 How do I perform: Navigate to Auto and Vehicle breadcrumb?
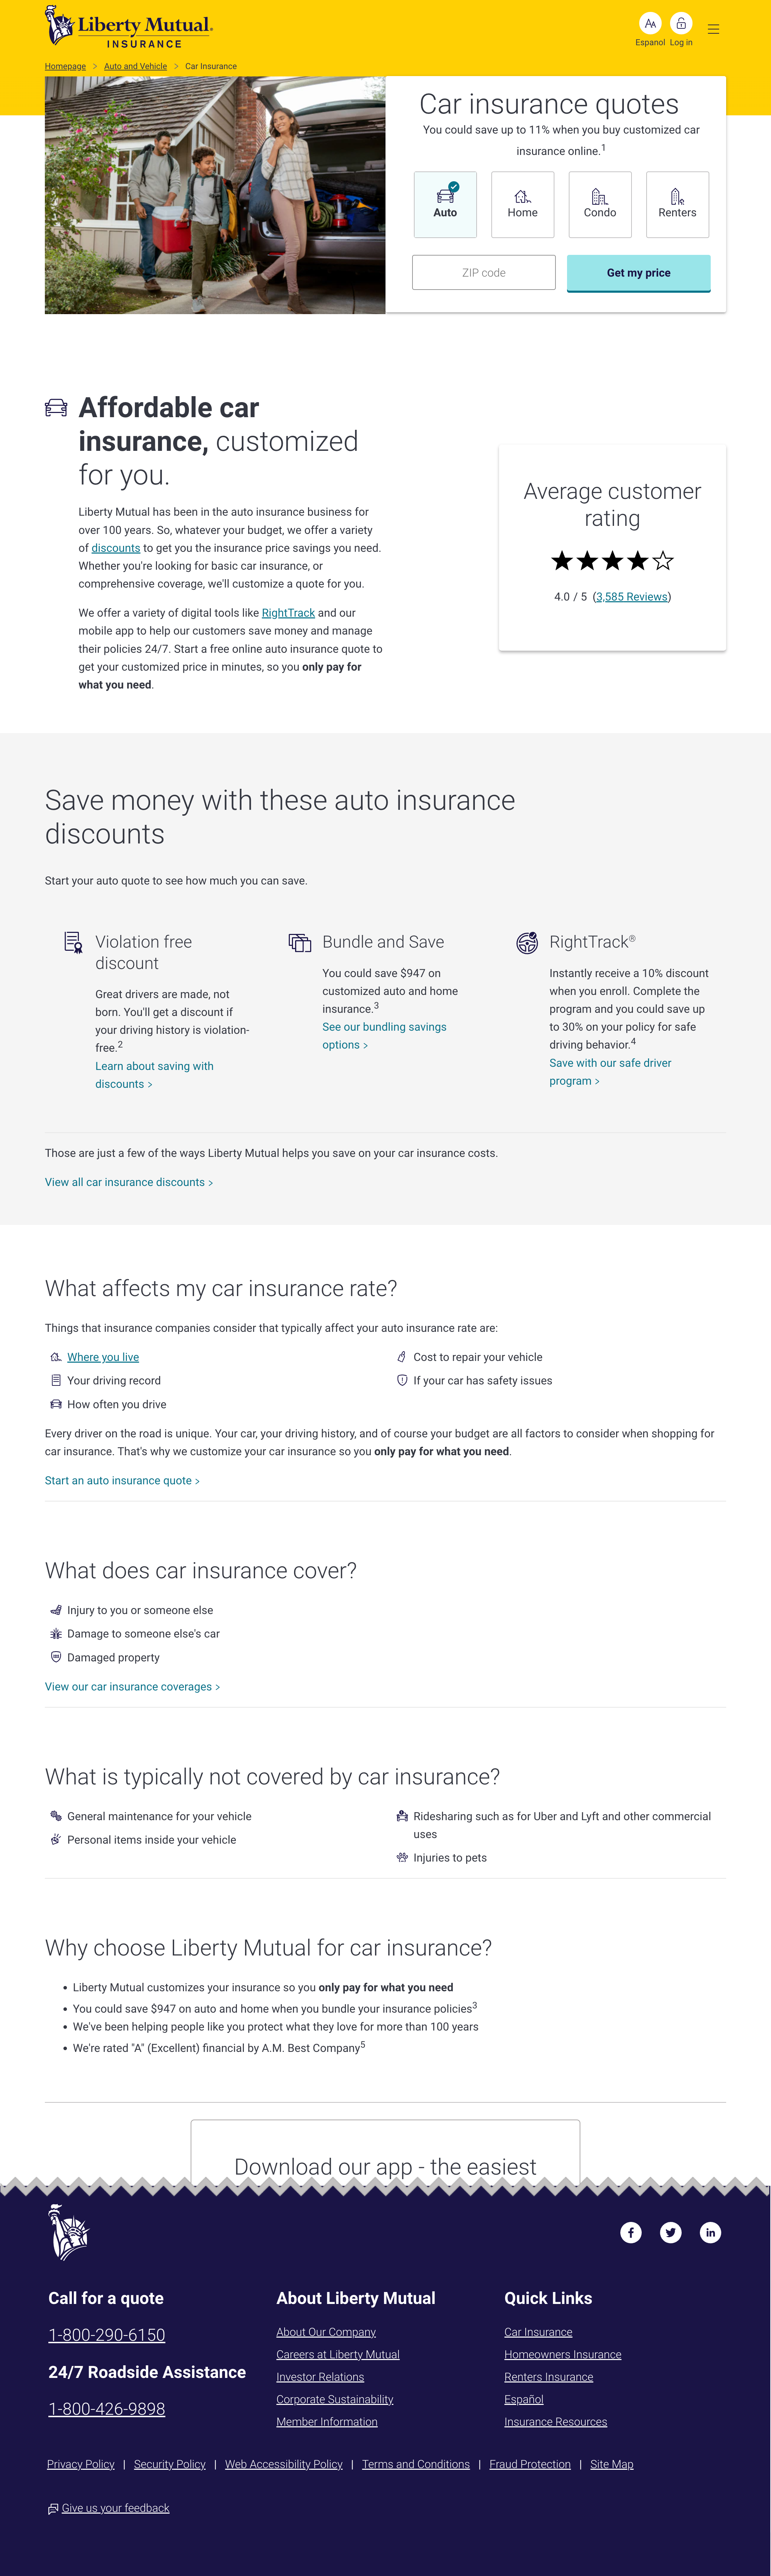(135, 66)
